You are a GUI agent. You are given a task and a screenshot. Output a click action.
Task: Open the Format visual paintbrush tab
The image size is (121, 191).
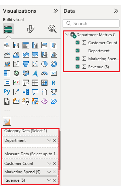[x=30, y=29]
